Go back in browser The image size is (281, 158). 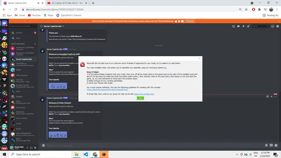click(x=4, y=10)
